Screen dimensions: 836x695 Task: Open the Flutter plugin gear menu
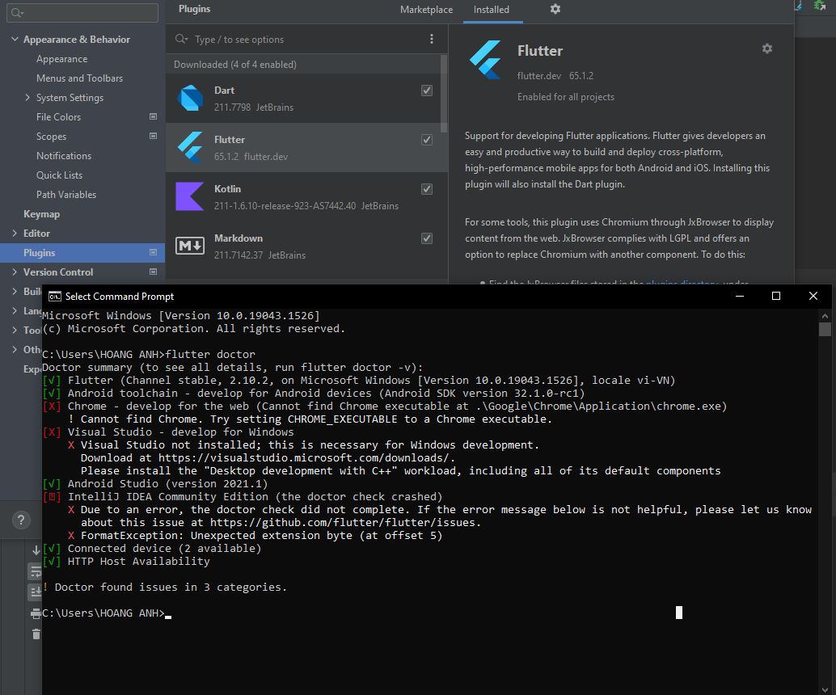click(766, 48)
